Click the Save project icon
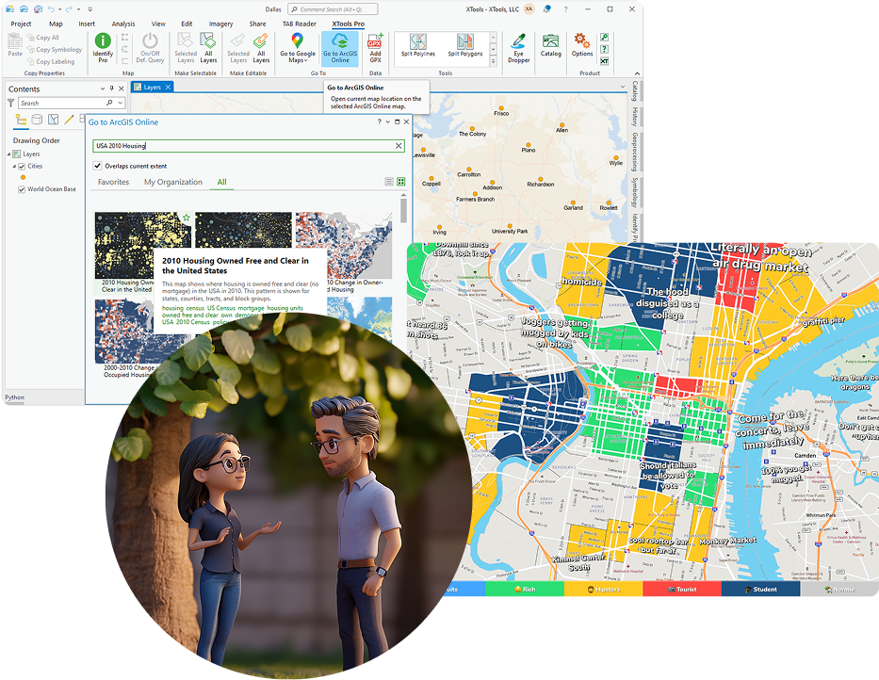 [x=38, y=9]
